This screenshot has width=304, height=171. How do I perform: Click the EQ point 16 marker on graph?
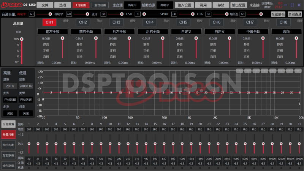point(172,92)
